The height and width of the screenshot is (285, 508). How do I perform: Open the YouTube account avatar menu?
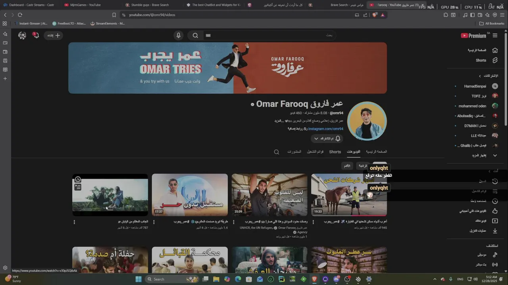pos(22,35)
